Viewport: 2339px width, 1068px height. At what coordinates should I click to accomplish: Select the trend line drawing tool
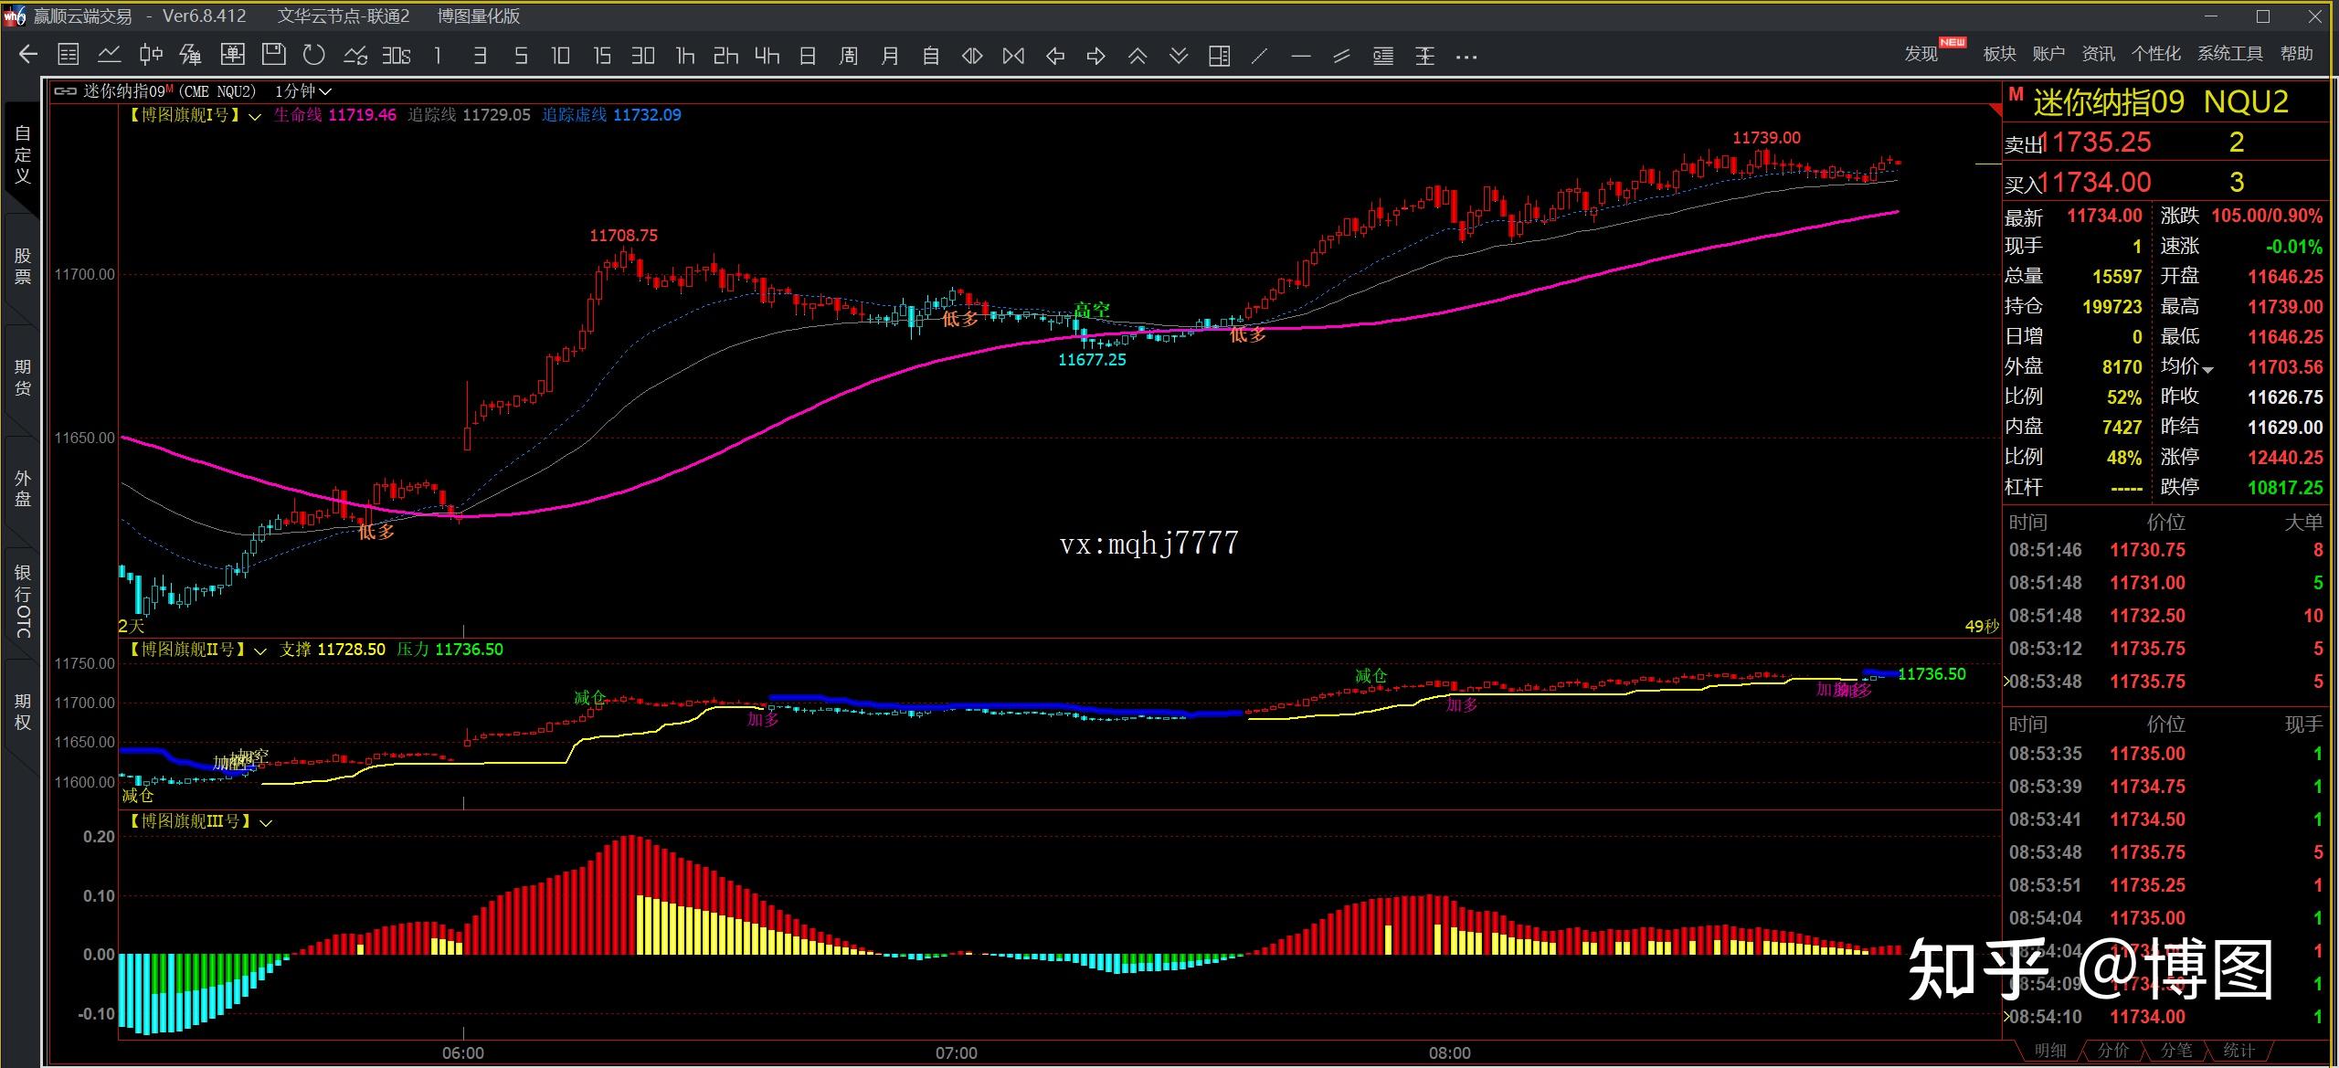click(1259, 56)
